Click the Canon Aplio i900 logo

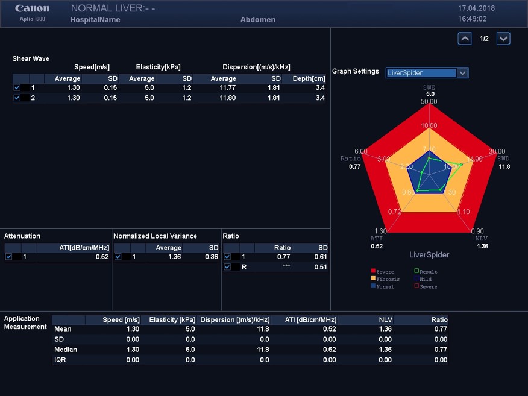point(33,13)
